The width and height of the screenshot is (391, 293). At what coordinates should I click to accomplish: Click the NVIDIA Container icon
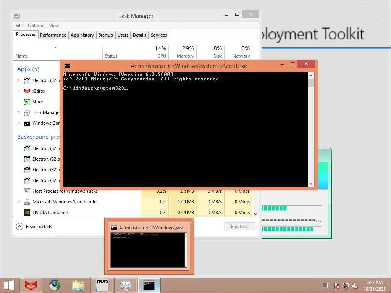coord(27,213)
